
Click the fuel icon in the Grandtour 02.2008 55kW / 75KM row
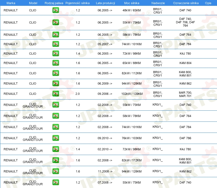(x=55, y=105)
